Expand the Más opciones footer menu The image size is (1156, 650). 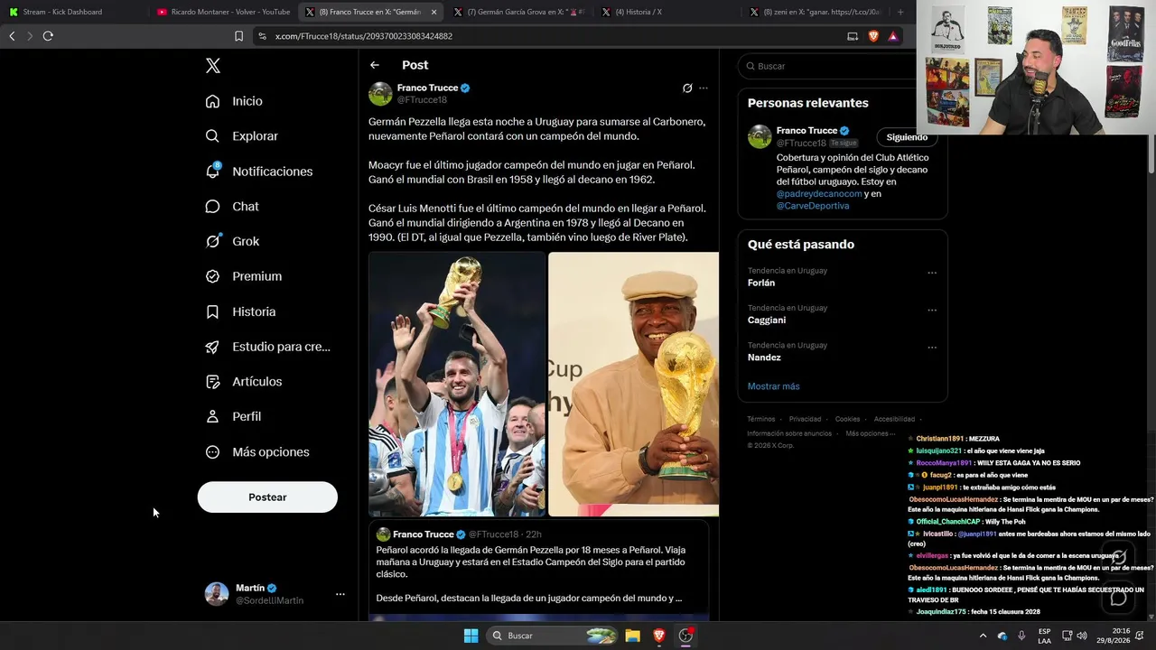tap(871, 433)
